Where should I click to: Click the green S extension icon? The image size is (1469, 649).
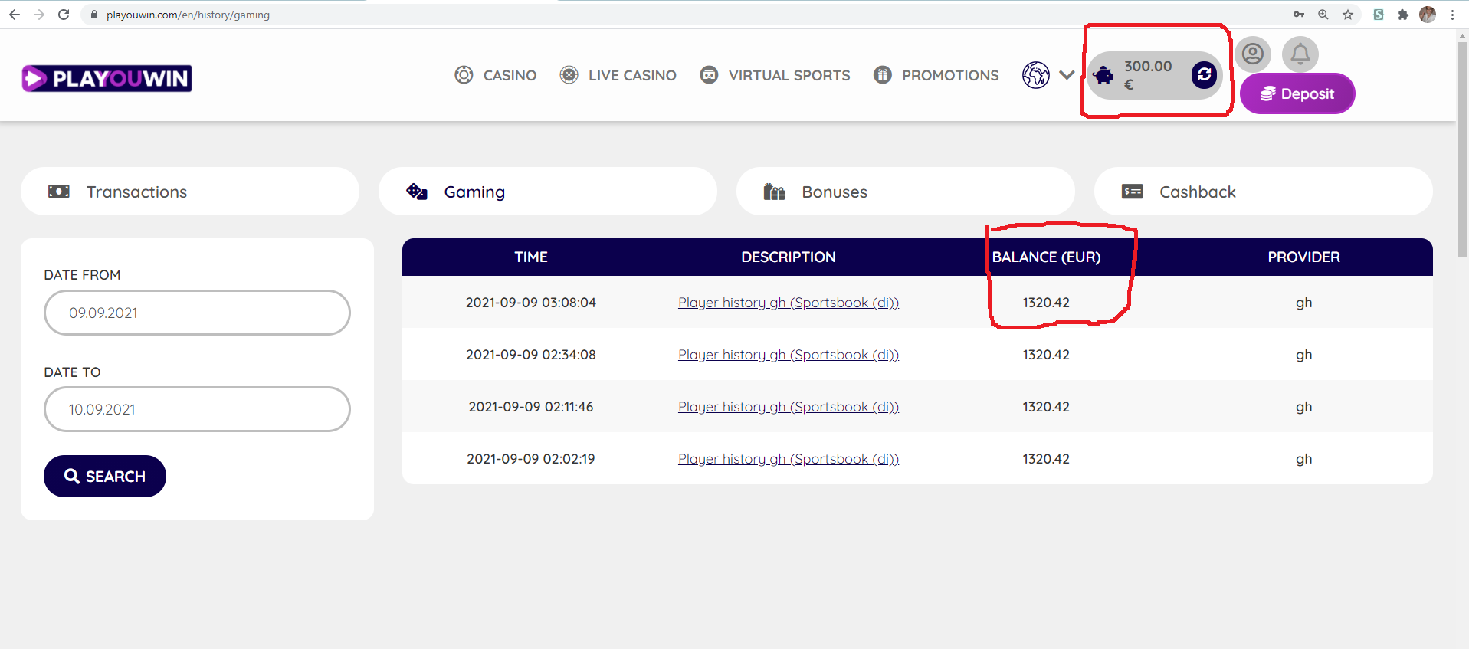click(x=1379, y=15)
